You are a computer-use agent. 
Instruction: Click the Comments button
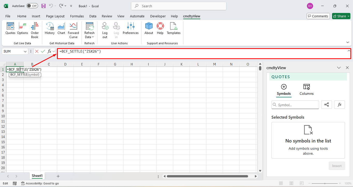tap(318, 16)
